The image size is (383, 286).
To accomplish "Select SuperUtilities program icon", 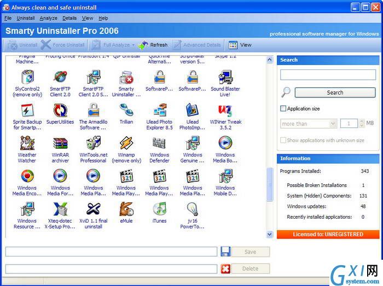I will click(60, 110).
